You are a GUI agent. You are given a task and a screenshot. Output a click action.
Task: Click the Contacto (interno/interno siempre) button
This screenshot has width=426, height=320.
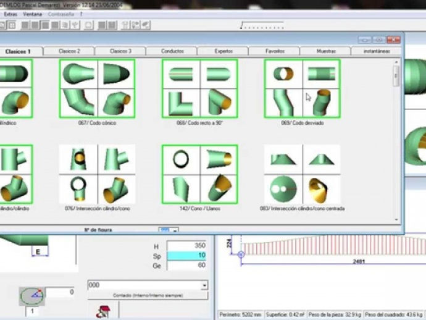pos(148,295)
